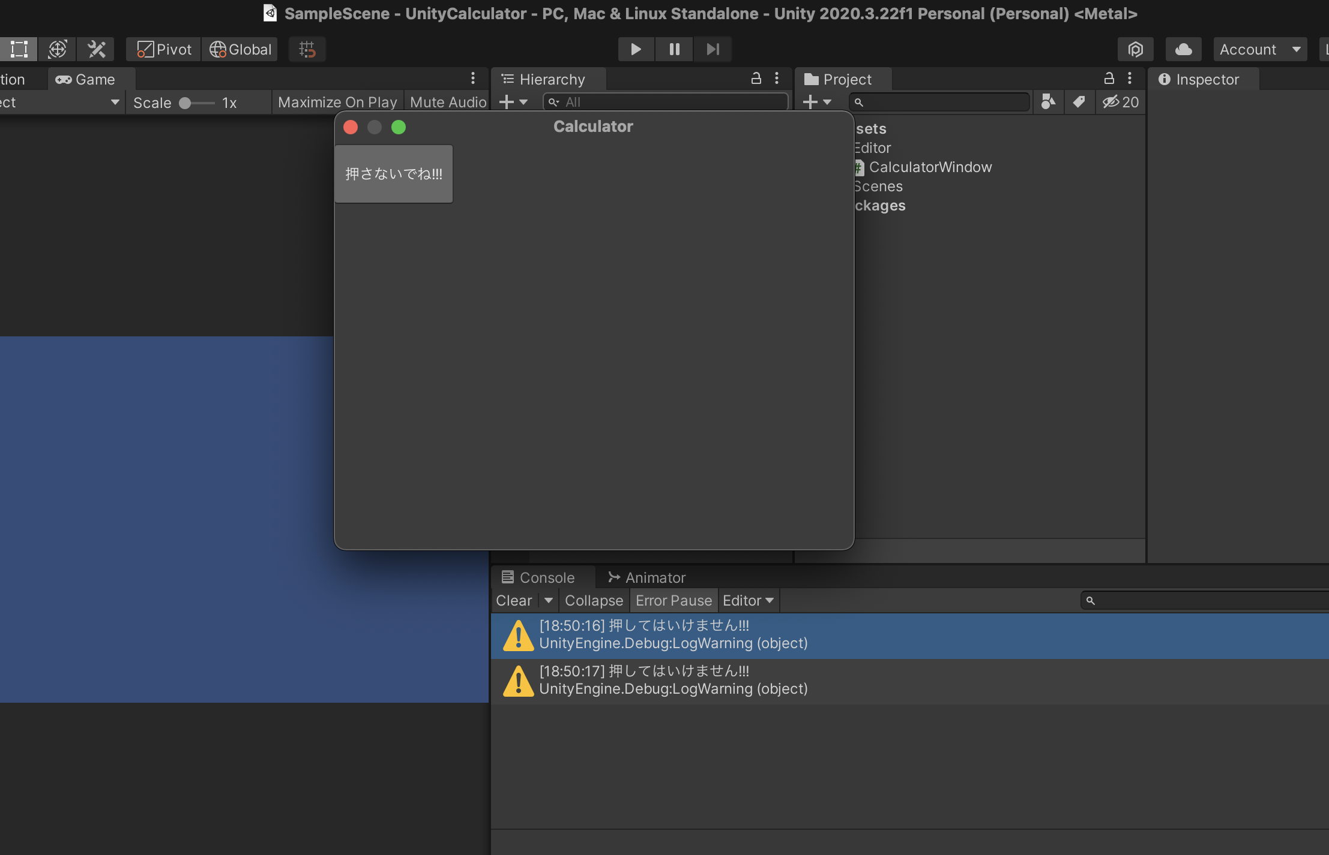This screenshot has width=1329, height=855.
Task: Toggle hidden packages visibility count
Action: click(x=1120, y=102)
